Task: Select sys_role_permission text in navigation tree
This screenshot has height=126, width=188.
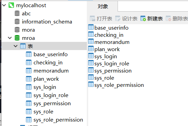Action: point(58,120)
